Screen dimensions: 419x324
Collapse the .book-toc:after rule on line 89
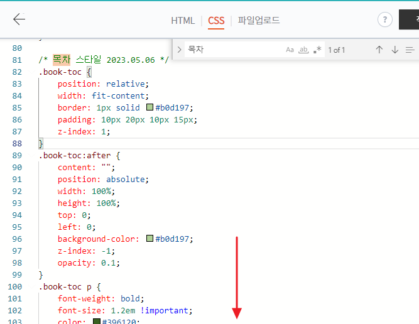click(x=33, y=156)
